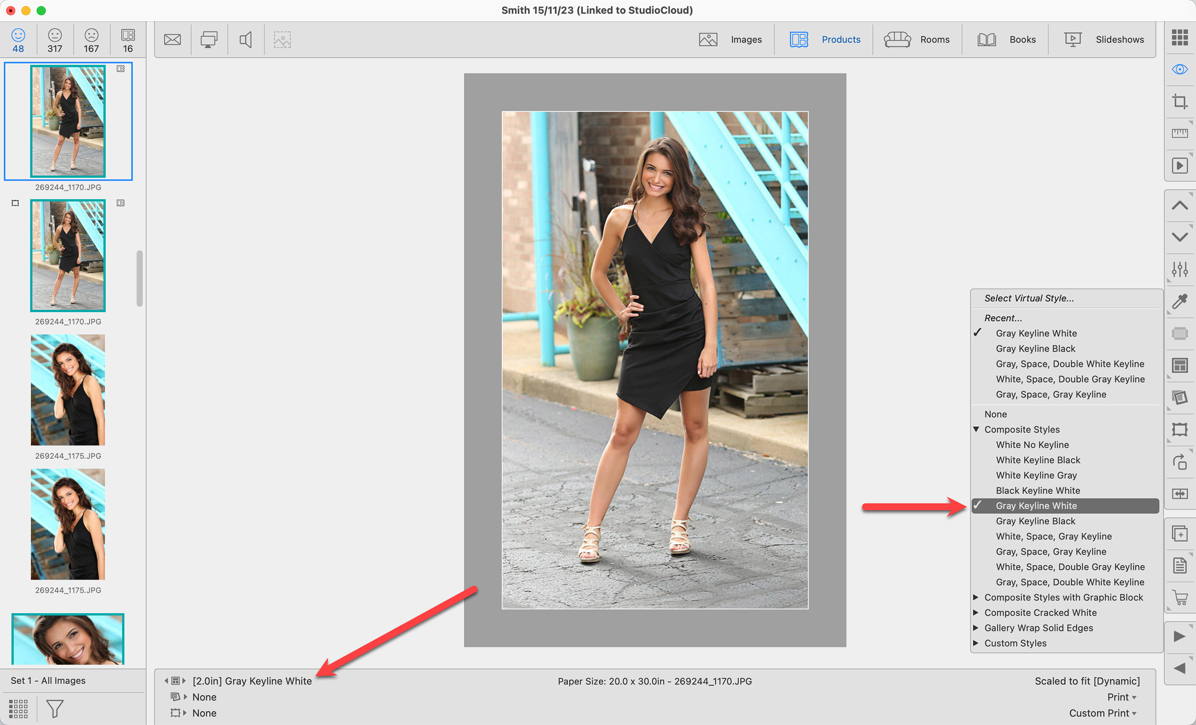Click the filter funnel icon
This screenshot has height=725, width=1196.
pyautogui.click(x=54, y=708)
